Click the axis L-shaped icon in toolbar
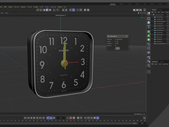This screenshot has height=127, width=169. point(54,10)
